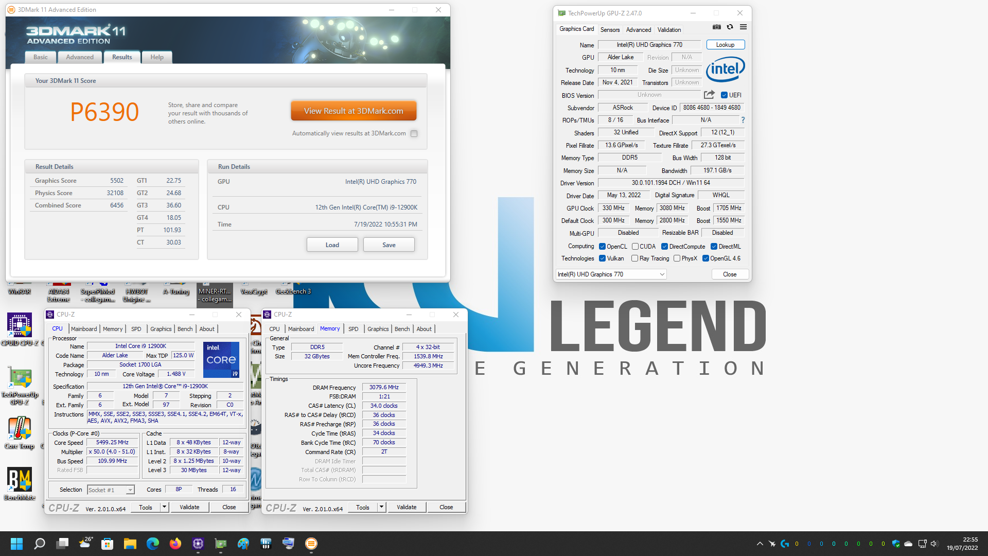Toggle the UEFI checkbox in GPU-Z
Image resolution: width=988 pixels, height=556 pixels.
724,95
